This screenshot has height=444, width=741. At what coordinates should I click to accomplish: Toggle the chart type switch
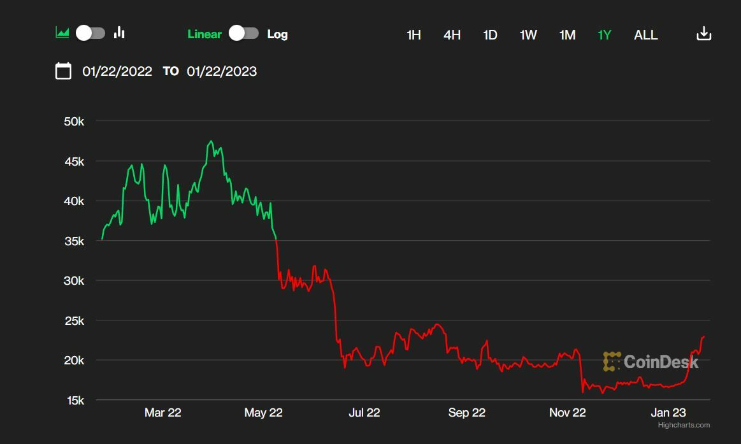[x=90, y=33]
